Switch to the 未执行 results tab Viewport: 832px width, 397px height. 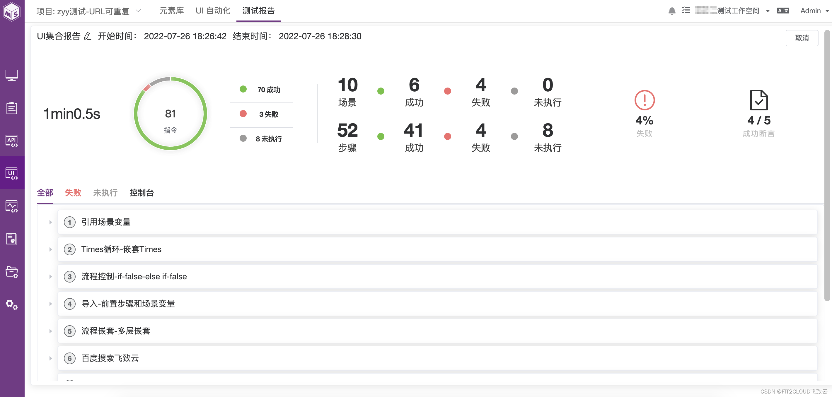click(105, 193)
